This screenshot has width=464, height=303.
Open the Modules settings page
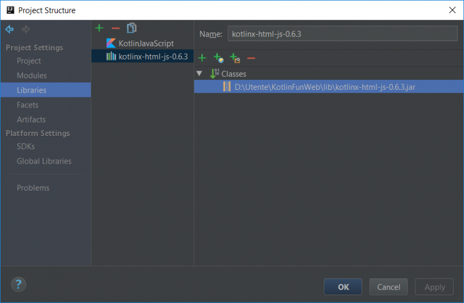tap(32, 75)
